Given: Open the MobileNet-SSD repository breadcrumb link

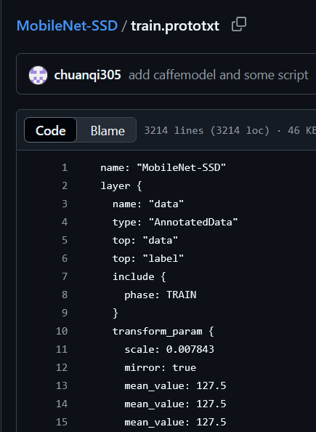Looking at the screenshot, I should [67, 26].
